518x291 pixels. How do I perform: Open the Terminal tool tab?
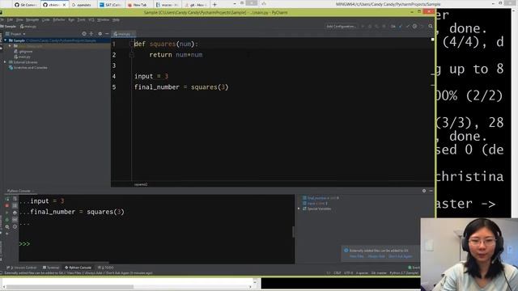tap(51, 268)
